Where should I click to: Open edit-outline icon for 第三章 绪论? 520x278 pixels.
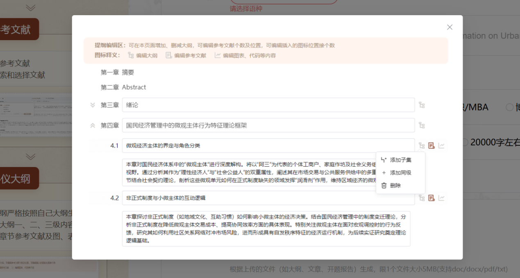click(x=422, y=105)
